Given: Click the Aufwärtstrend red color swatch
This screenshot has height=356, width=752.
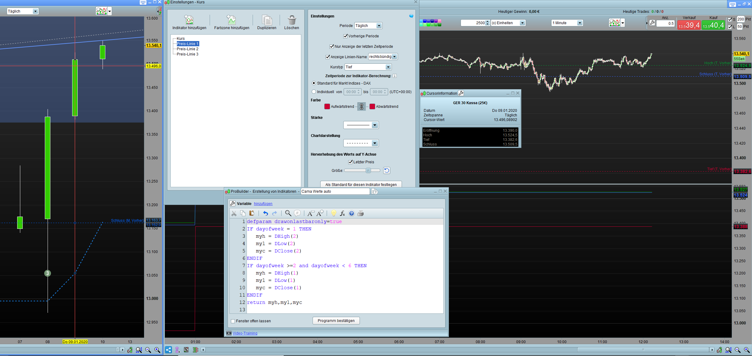Looking at the screenshot, I should 327,107.
